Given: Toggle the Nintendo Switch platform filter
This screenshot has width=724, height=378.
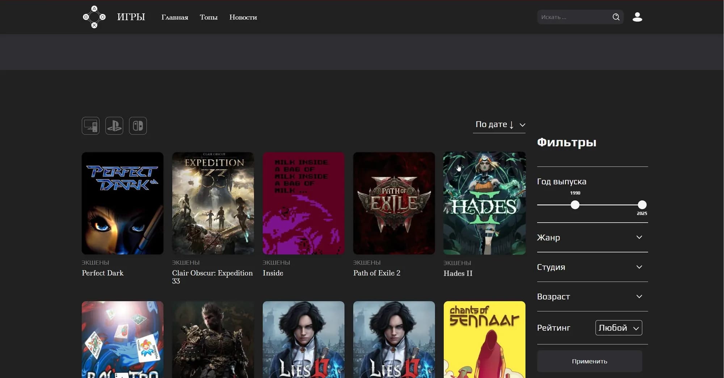Looking at the screenshot, I should pyautogui.click(x=138, y=126).
